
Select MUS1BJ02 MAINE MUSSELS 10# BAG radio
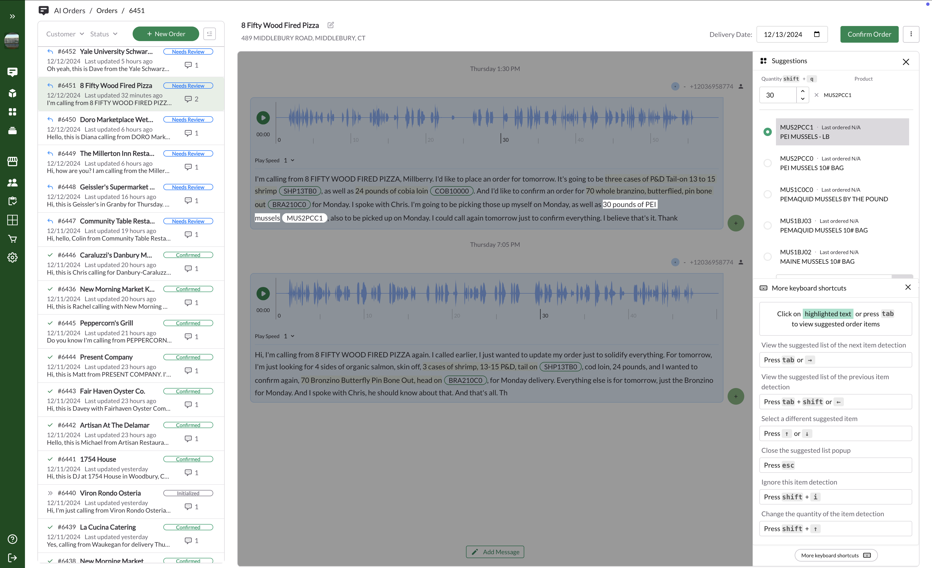767,256
